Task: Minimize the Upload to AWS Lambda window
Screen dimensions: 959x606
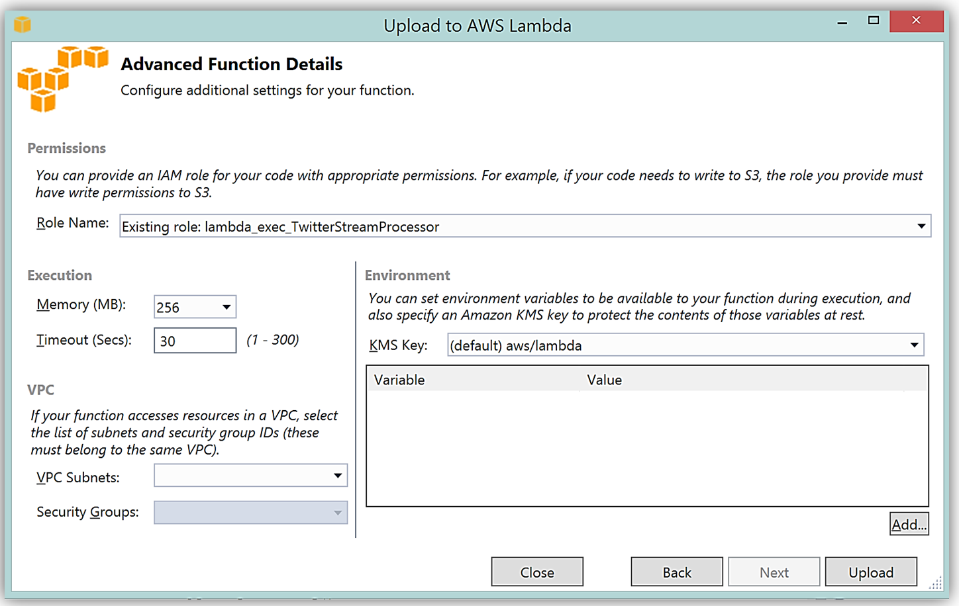Action: pos(842,22)
